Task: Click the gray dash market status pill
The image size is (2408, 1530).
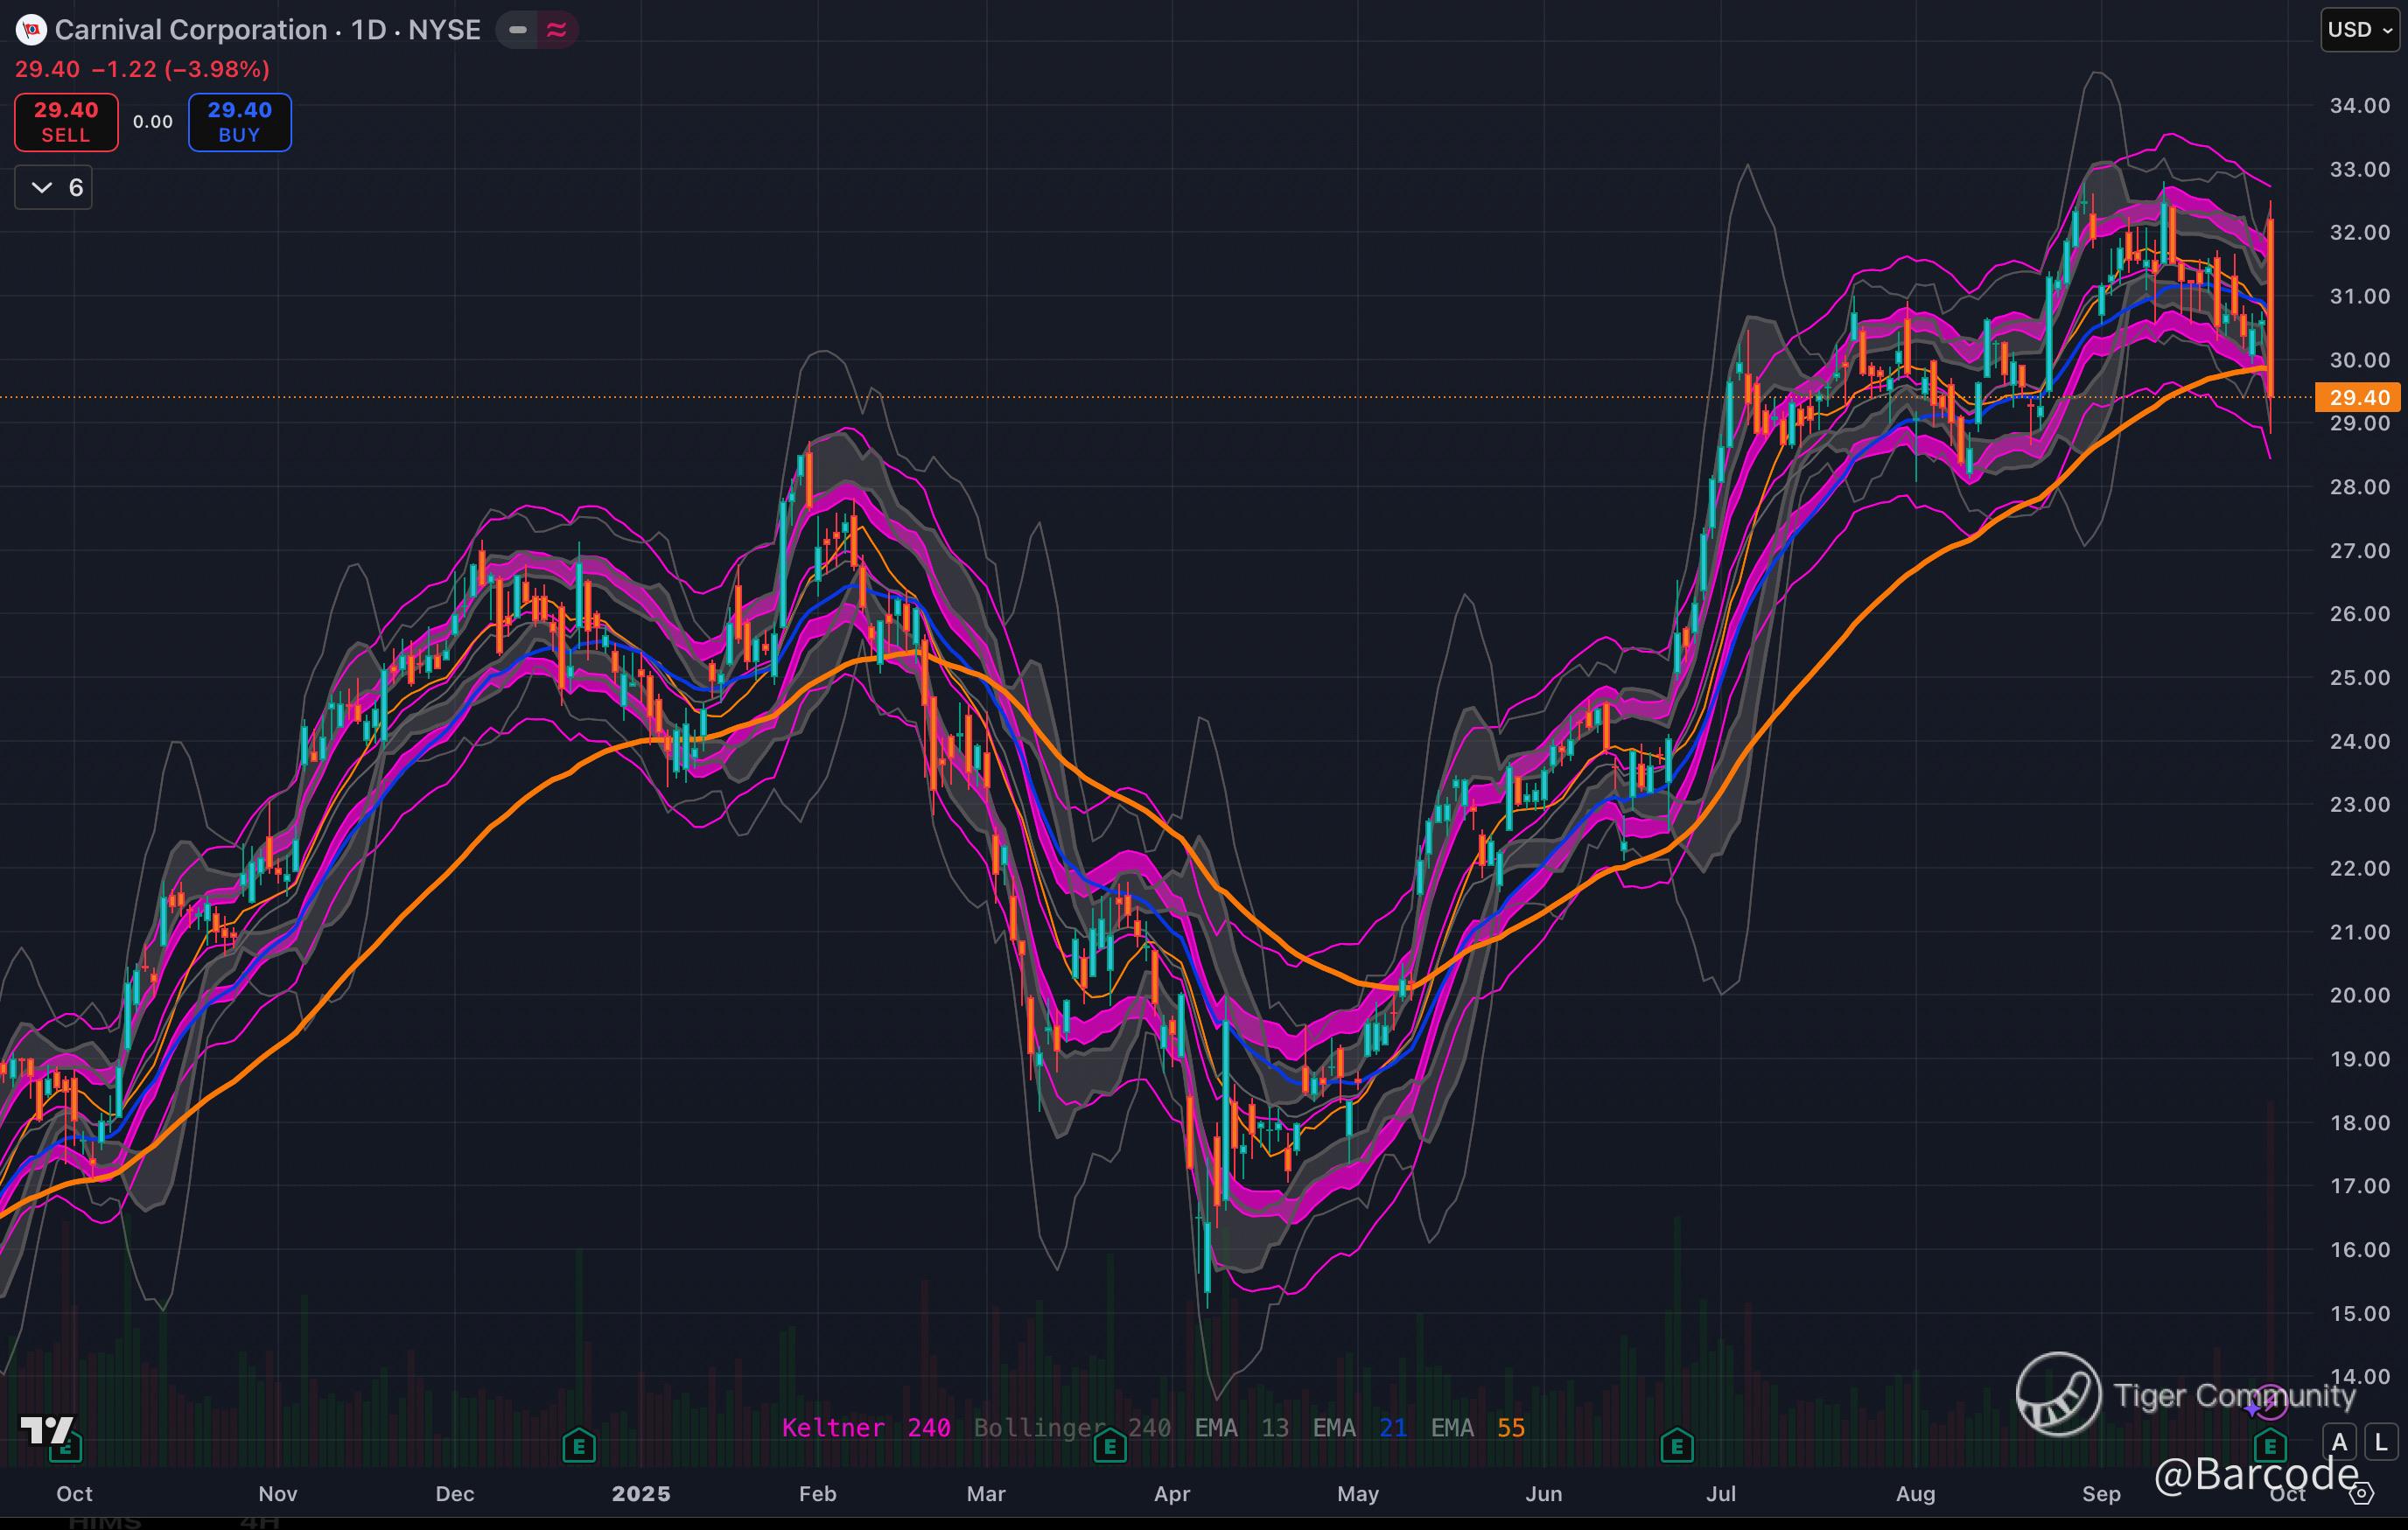Action: 517,30
